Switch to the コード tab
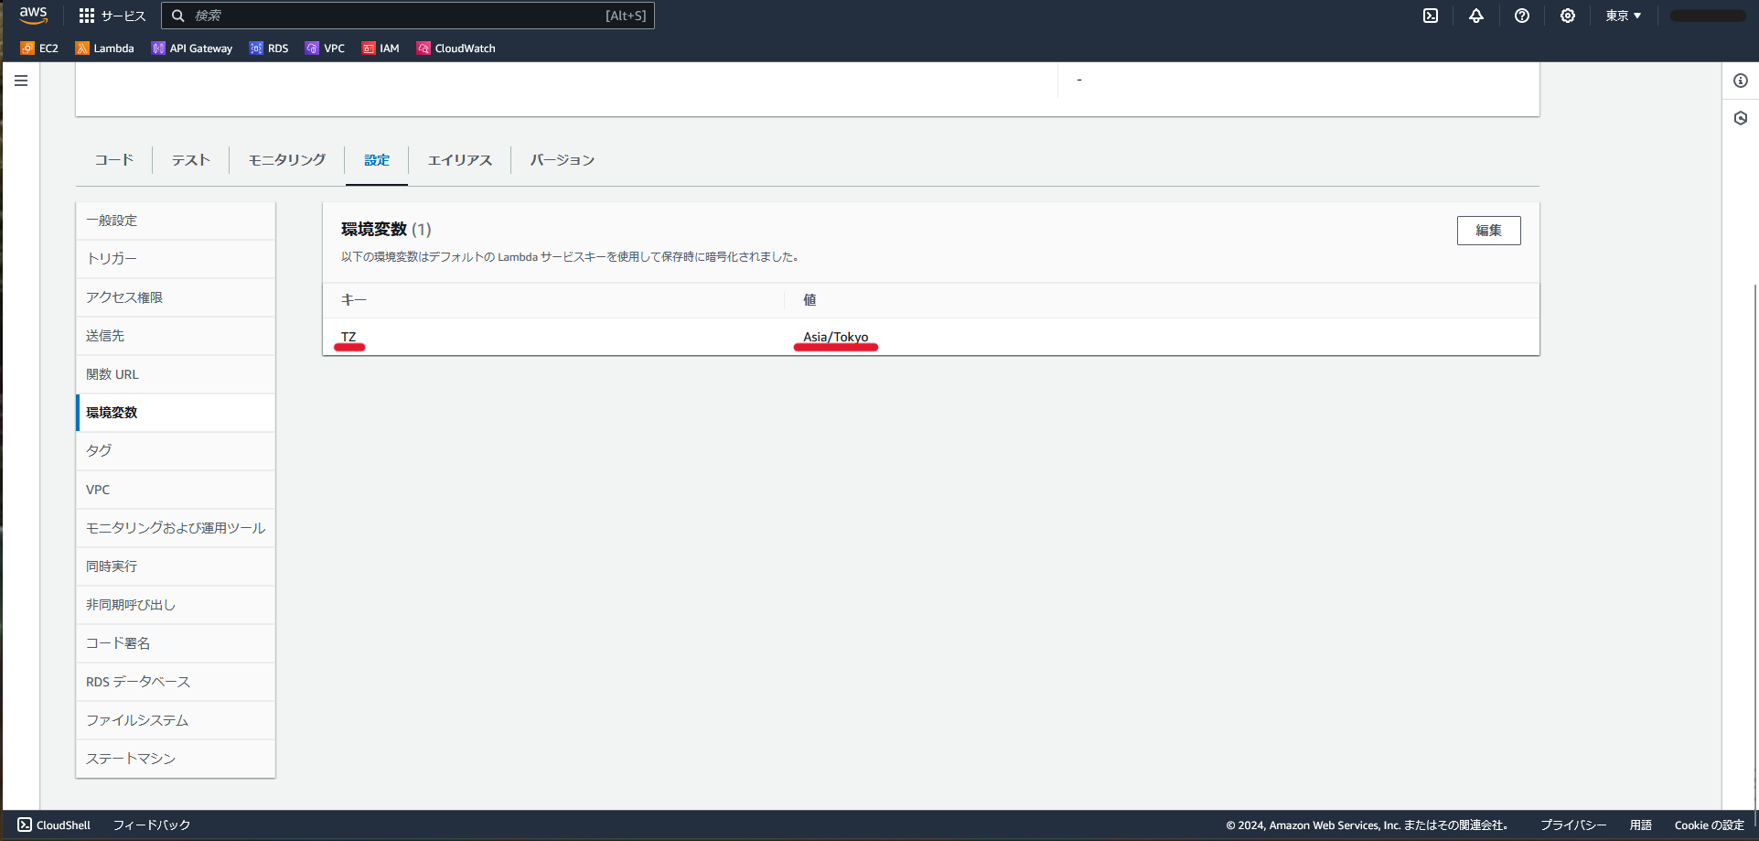 (114, 160)
